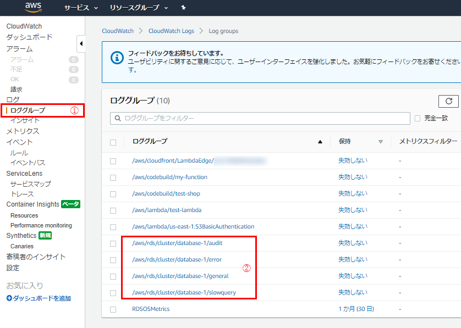
Task: Check the database-1/audit row checkbox
Action: tap(113, 243)
